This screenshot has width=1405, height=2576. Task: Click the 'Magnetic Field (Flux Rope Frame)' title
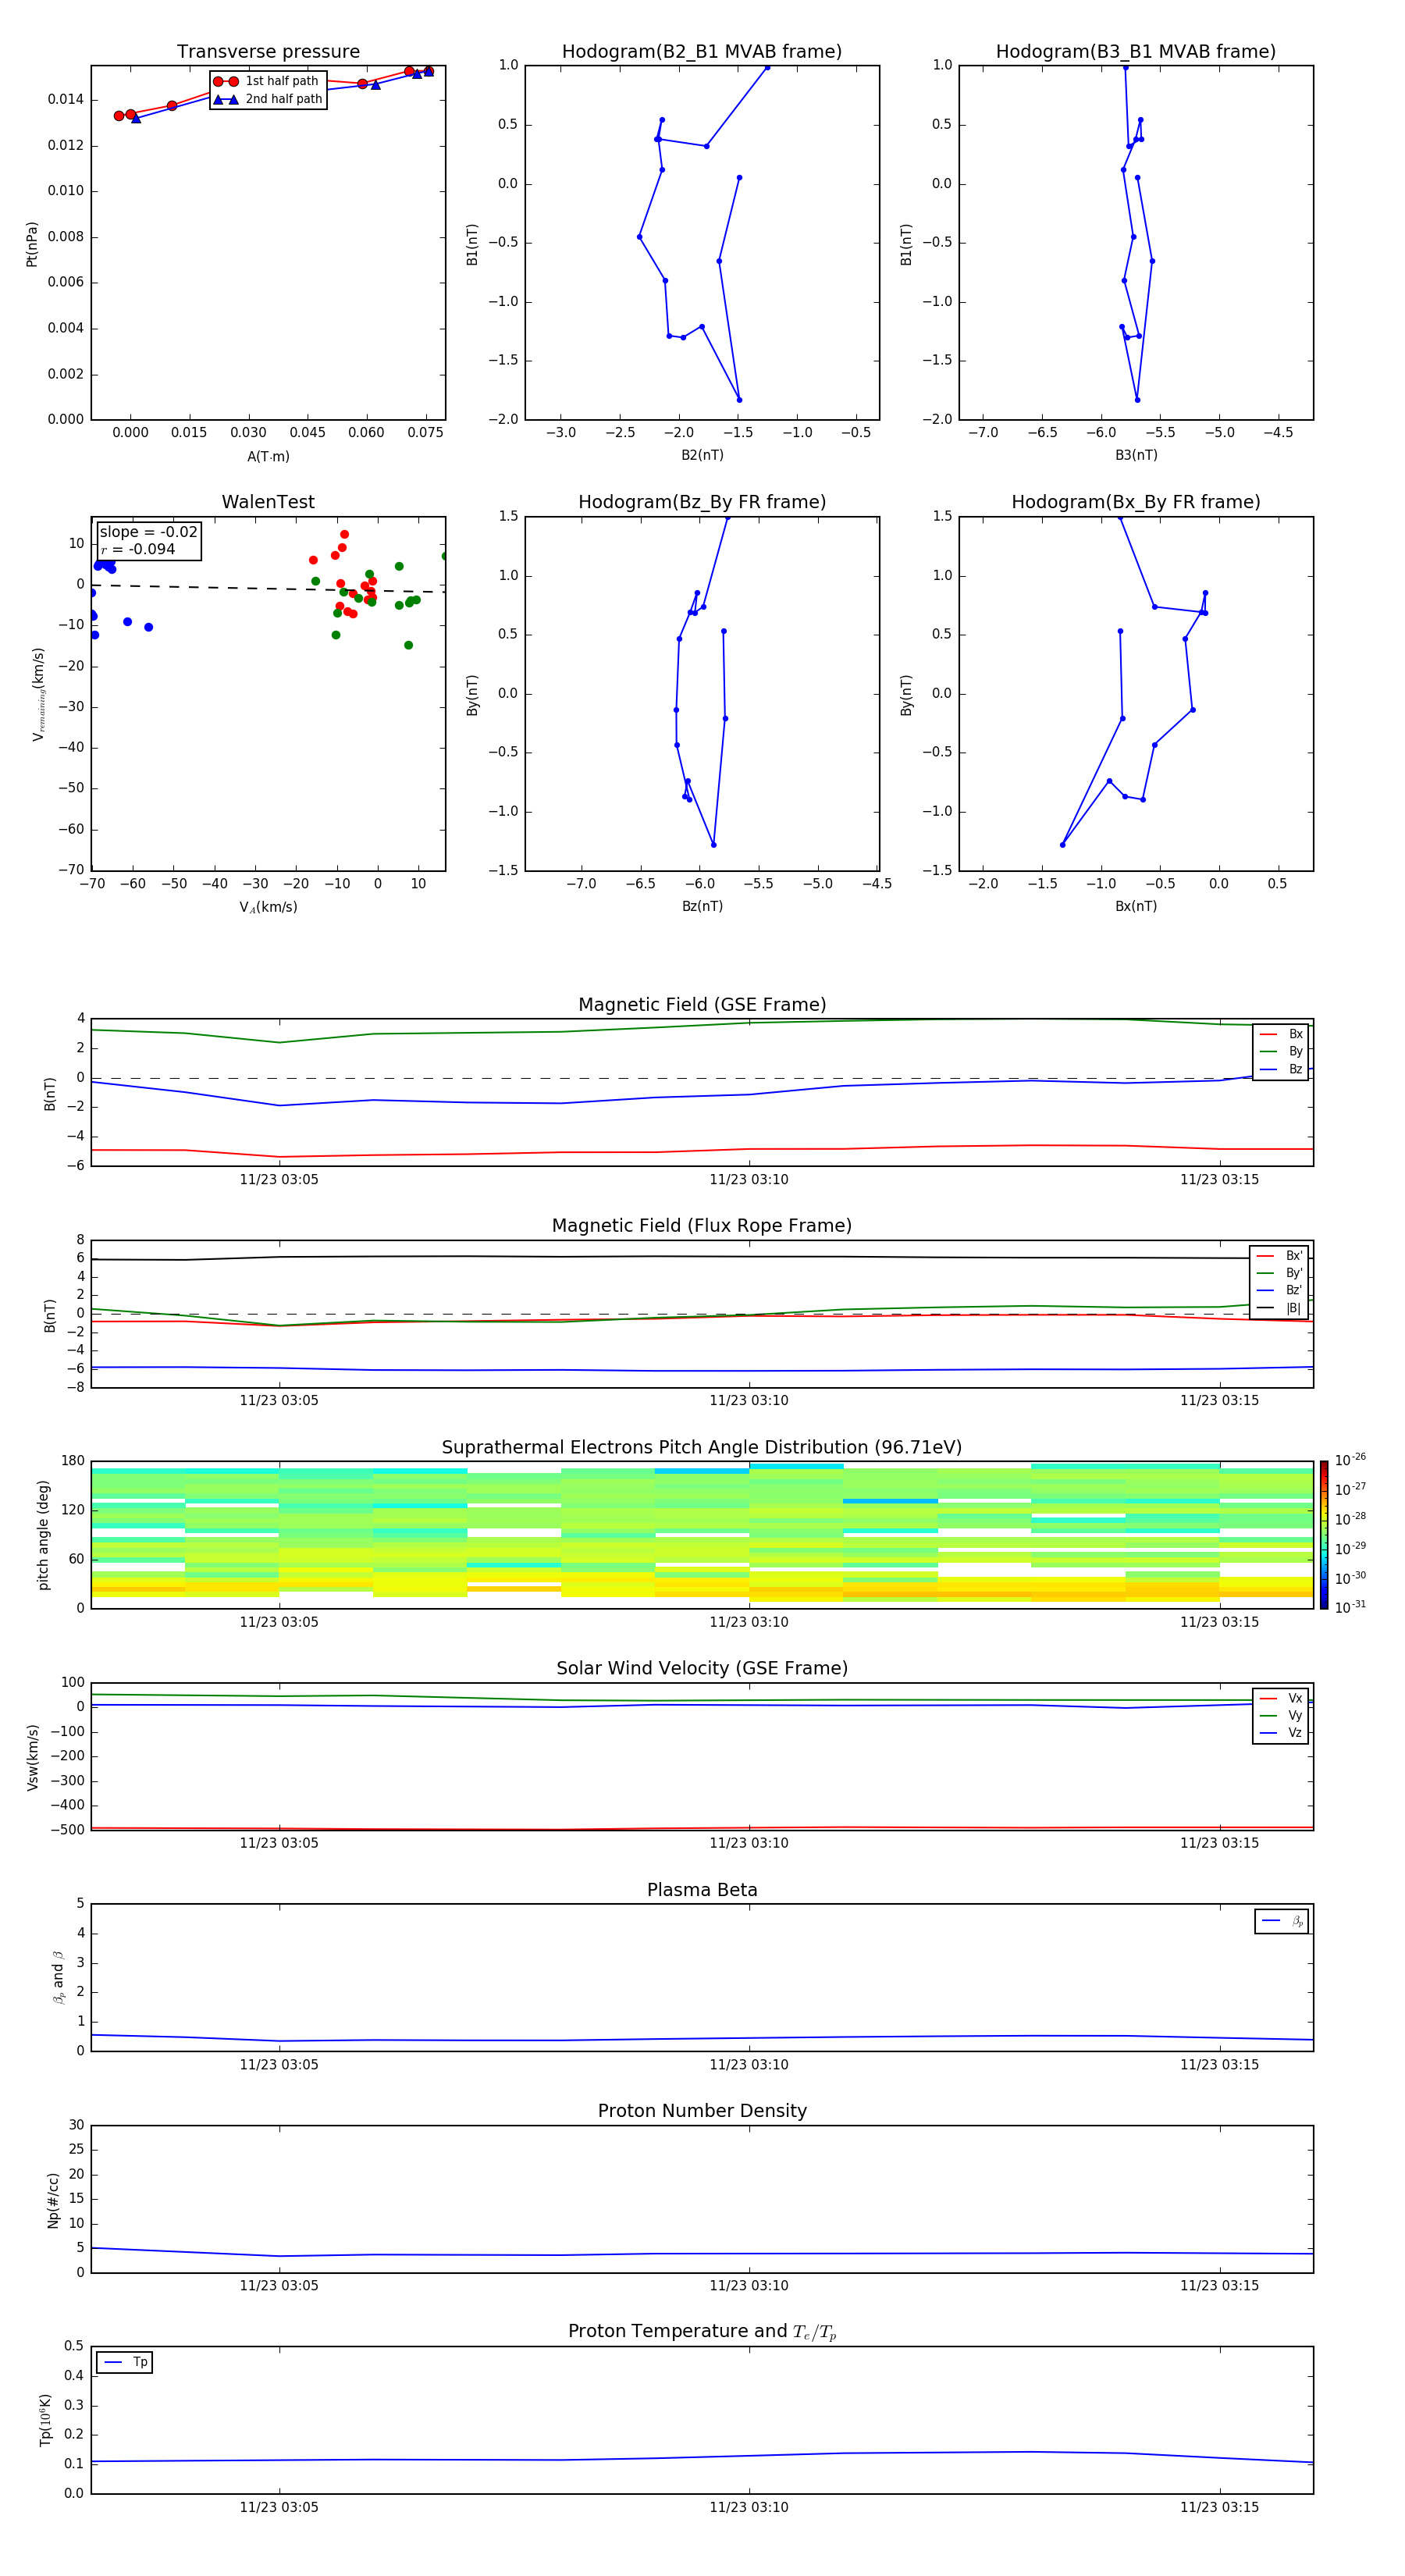tap(702, 1226)
